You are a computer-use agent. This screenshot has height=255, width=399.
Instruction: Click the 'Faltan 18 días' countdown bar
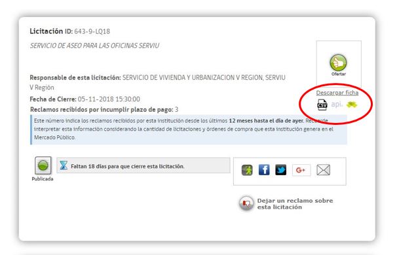pyautogui.click(x=143, y=165)
